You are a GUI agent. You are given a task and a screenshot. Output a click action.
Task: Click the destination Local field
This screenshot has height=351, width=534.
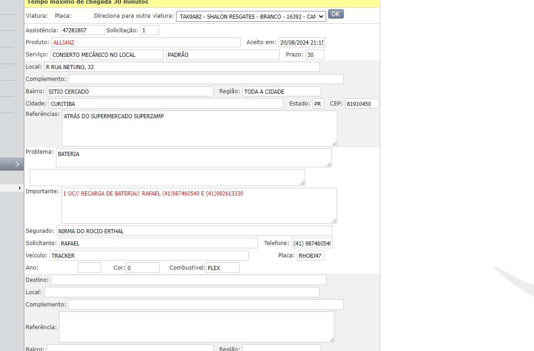182,292
